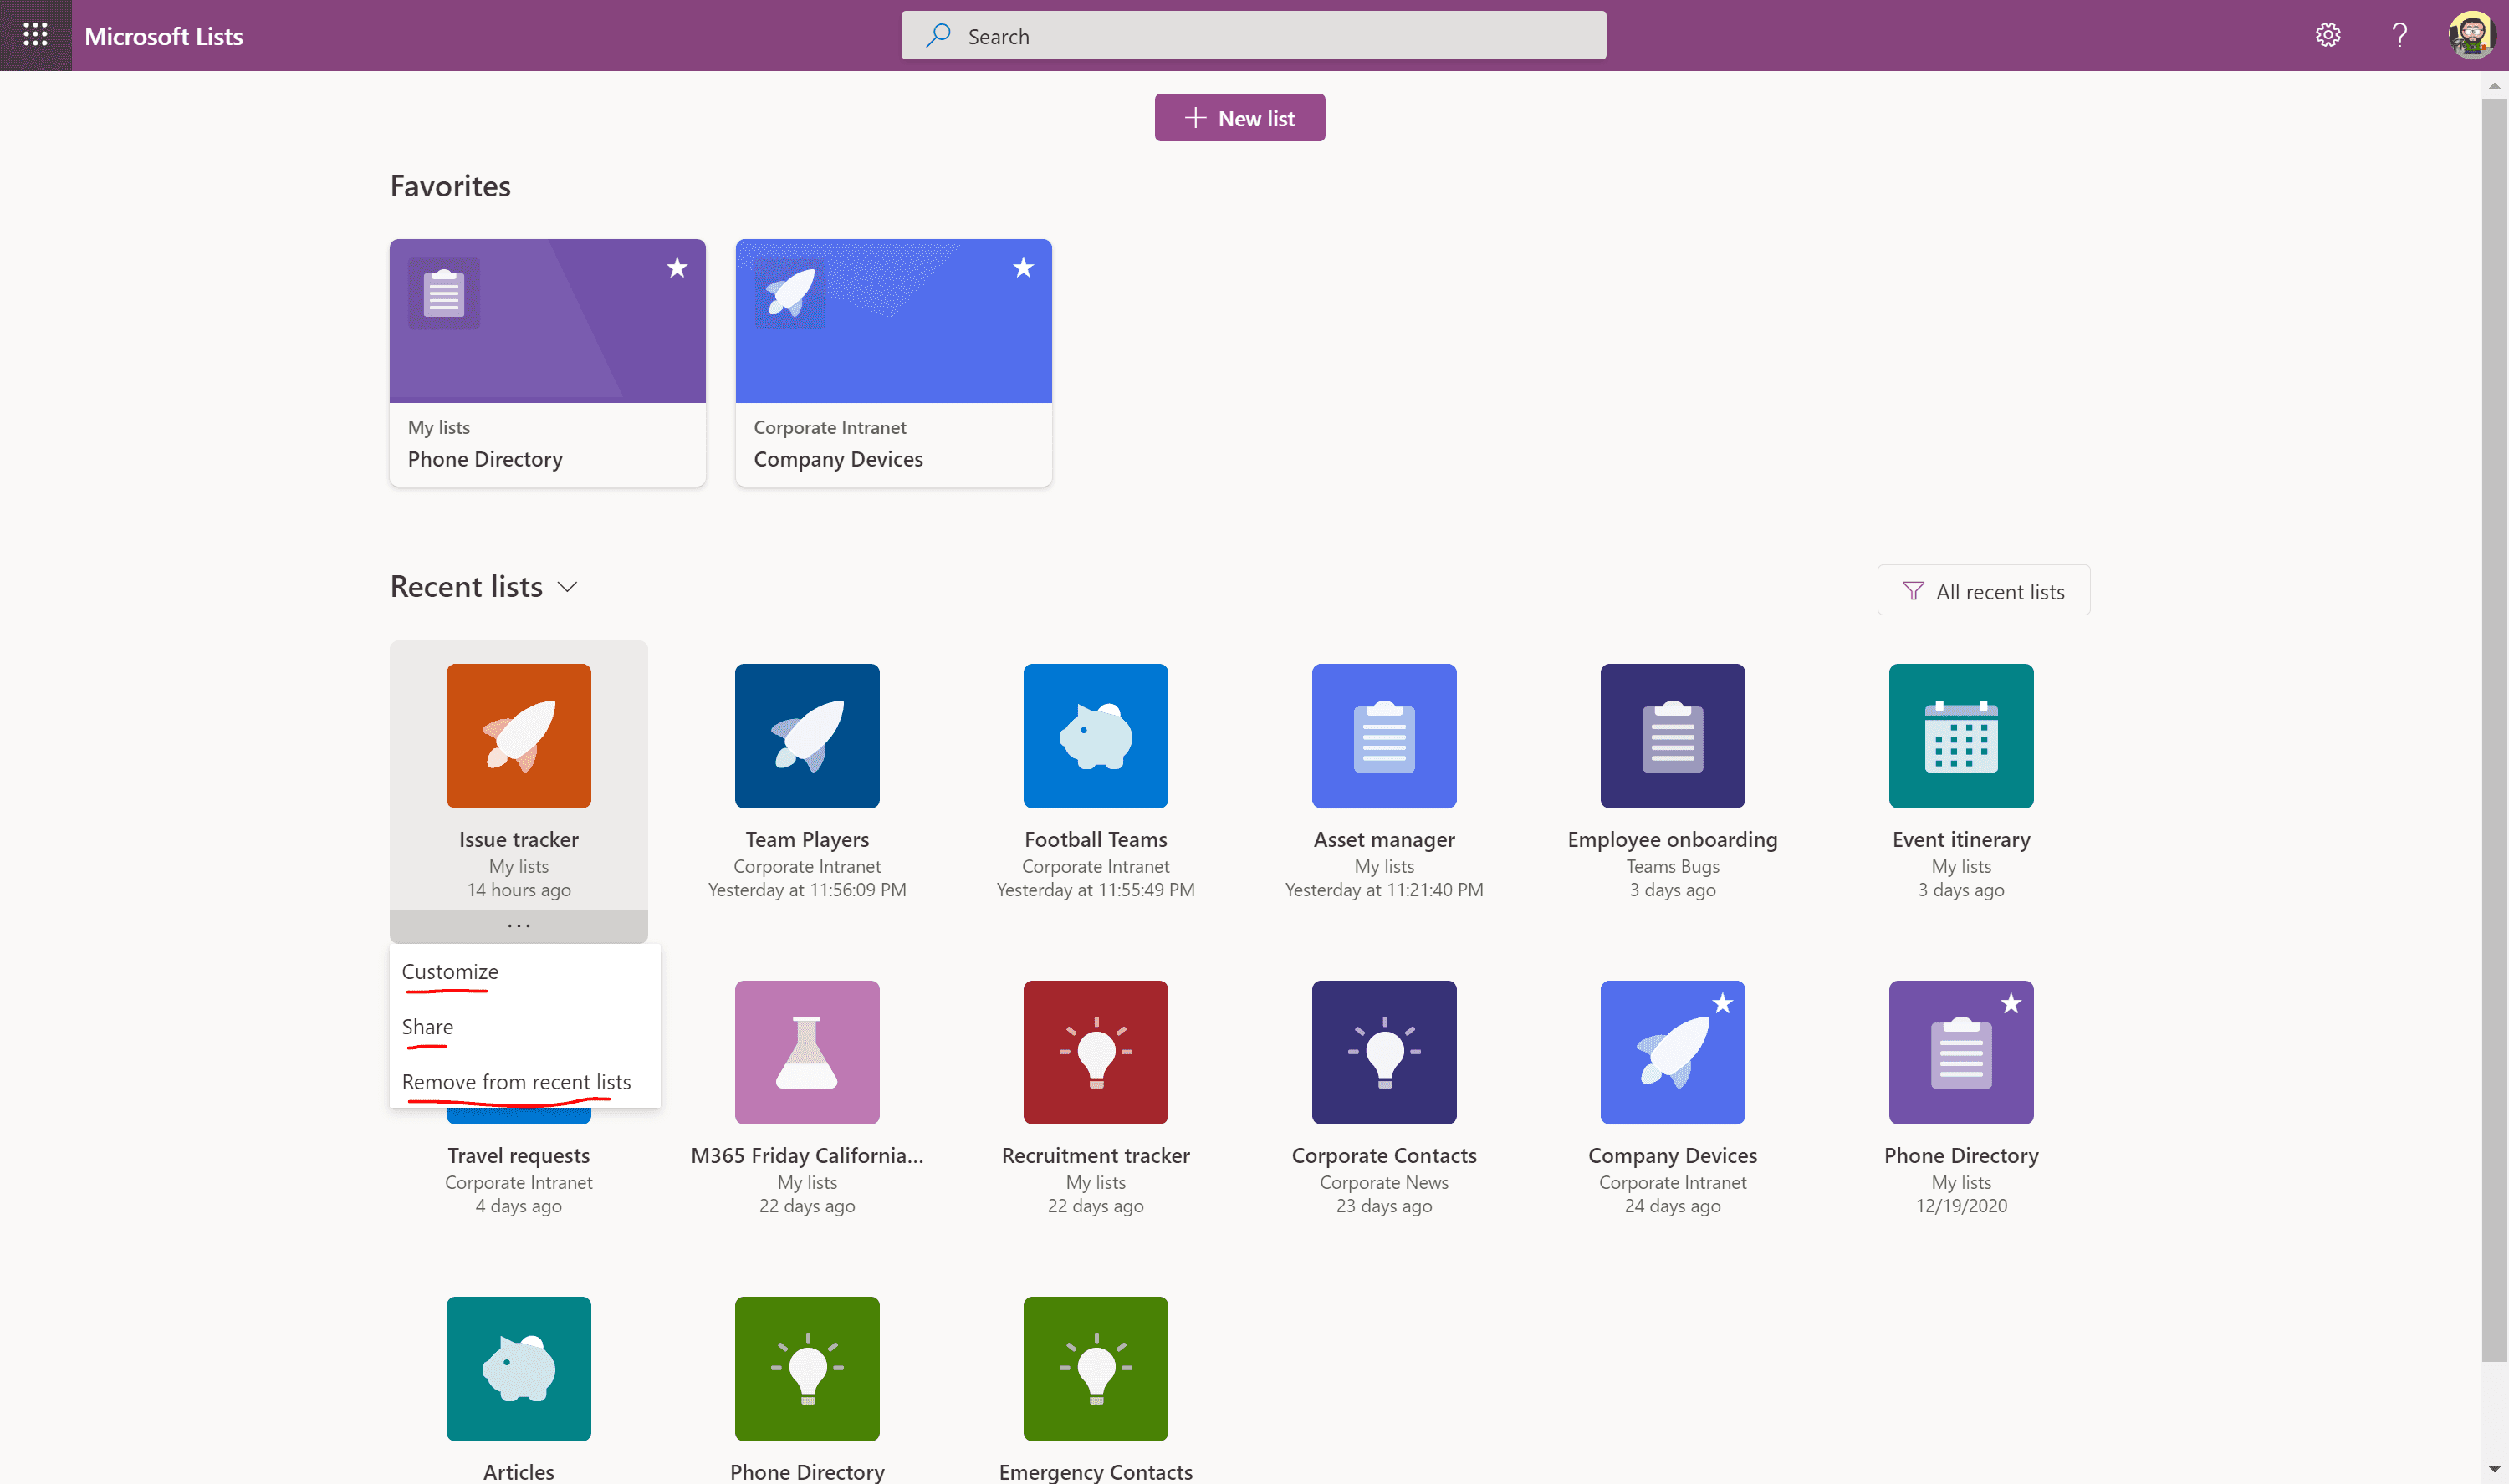Expand the Recent lists chevron

[x=567, y=587]
